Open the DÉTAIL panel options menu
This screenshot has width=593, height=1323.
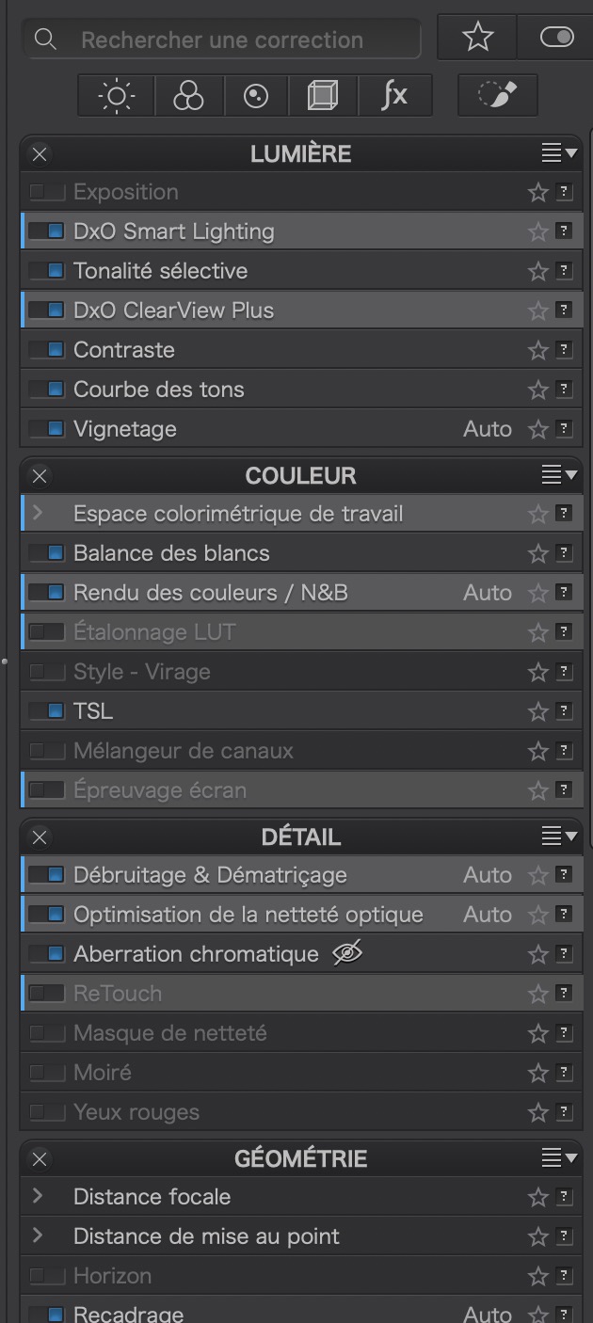click(x=559, y=836)
